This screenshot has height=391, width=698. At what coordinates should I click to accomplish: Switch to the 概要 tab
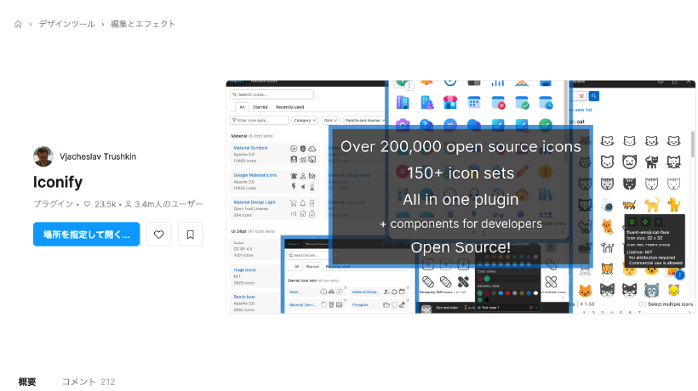(x=27, y=382)
